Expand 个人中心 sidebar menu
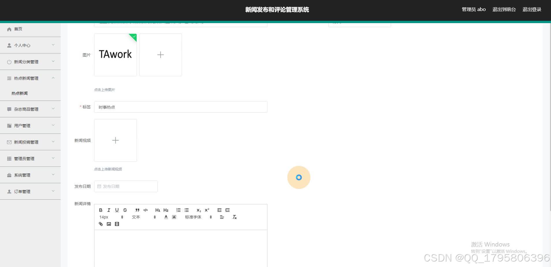The image size is (551, 267). click(30, 45)
